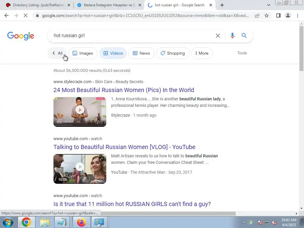Open the Windows Start menu

tap(8, 222)
